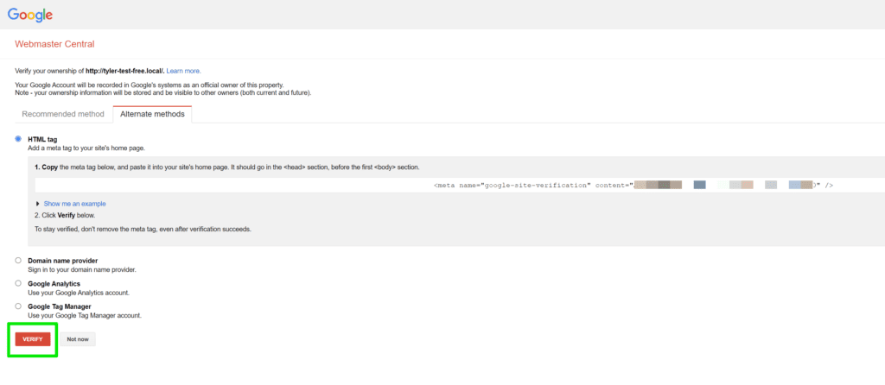Click the Google Tag Manager label
The height and width of the screenshot is (385, 885).
(60, 306)
